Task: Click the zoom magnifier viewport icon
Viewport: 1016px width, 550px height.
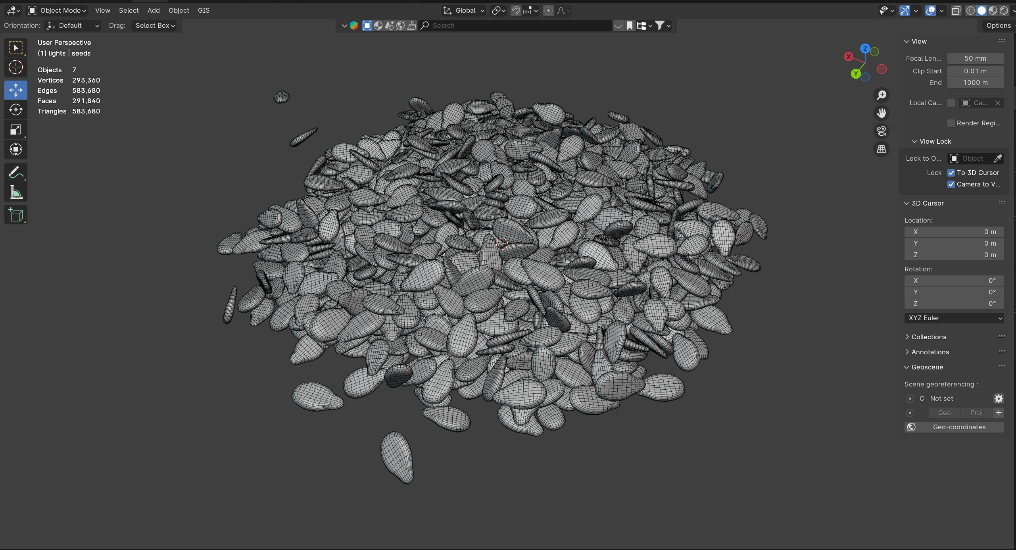Action: [x=882, y=95]
